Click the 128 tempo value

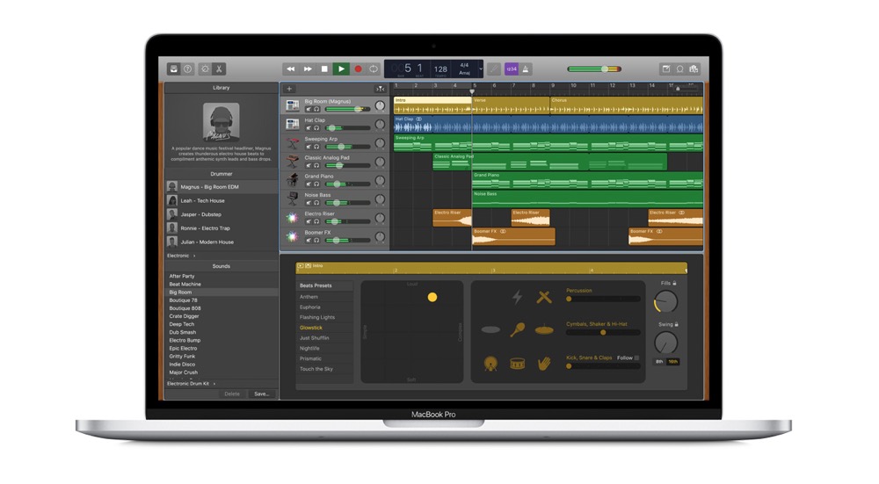click(x=440, y=69)
